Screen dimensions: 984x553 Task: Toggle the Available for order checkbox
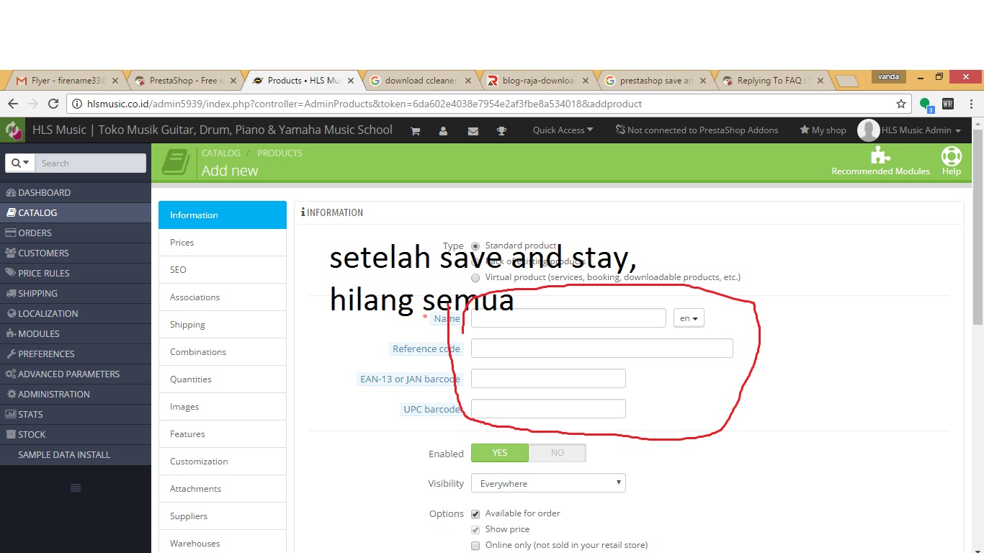(x=475, y=514)
